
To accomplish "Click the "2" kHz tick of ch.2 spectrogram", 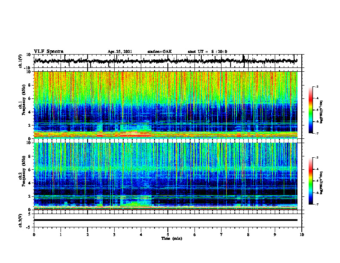I will tap(30, 196).
